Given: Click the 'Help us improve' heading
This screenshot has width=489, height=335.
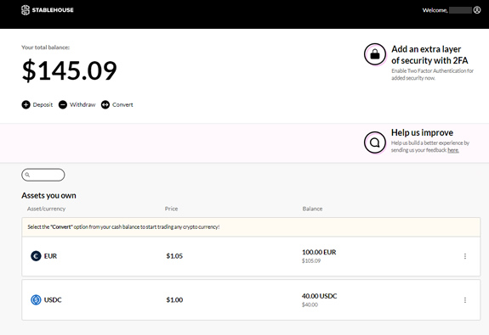Looking at the screenshot, I should tap(423, 132).
